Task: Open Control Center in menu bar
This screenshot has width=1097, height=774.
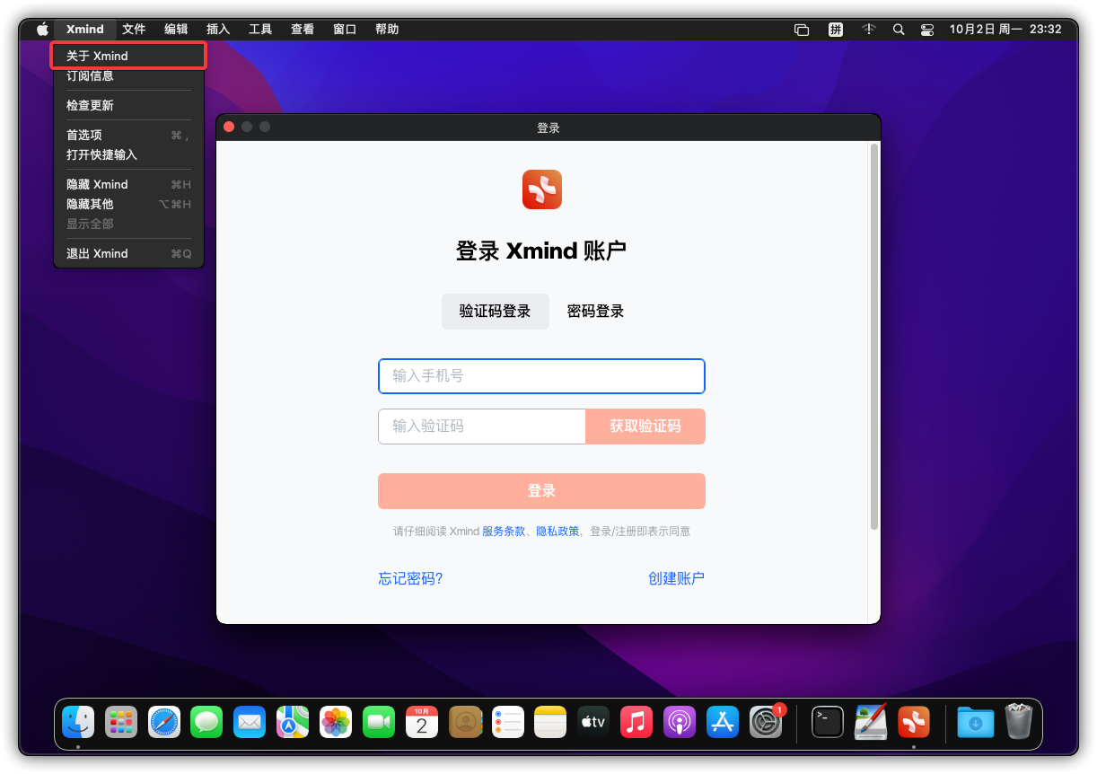Action: [x=927, y=30]
